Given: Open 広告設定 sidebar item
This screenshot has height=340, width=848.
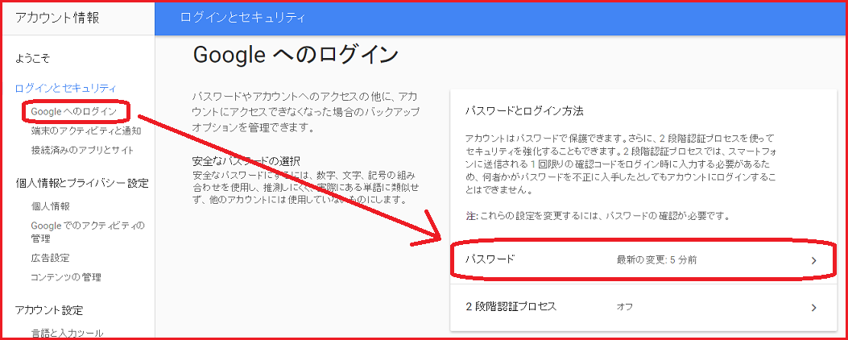Looking at the screenshot, I should coord(50,258).
